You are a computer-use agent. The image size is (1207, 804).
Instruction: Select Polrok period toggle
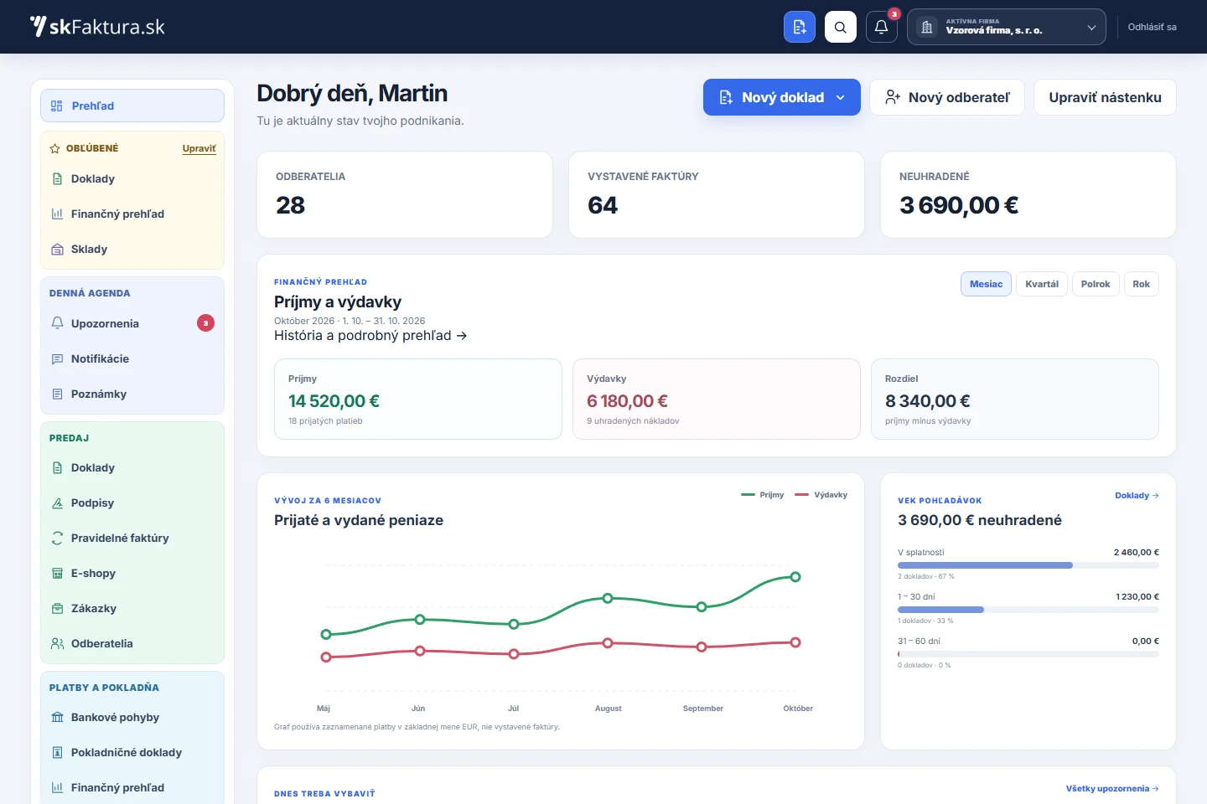click(x=1095, y=284)
